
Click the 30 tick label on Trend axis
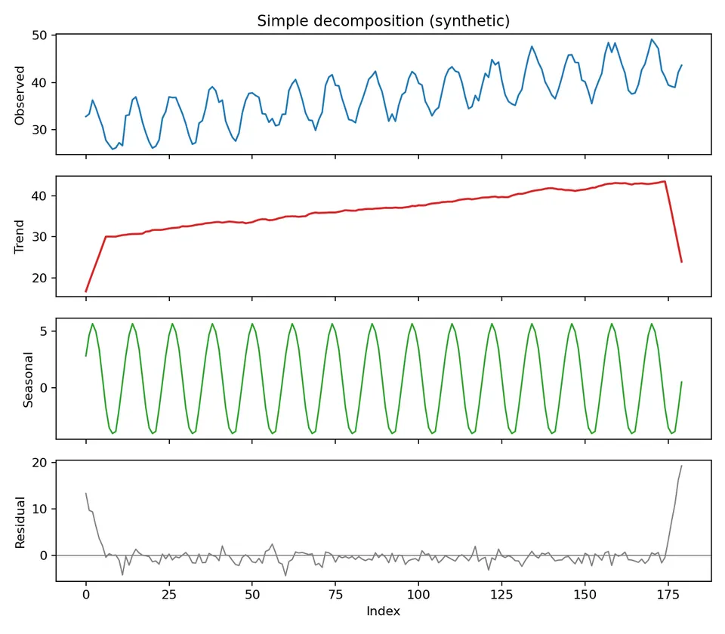pos(39,236)
